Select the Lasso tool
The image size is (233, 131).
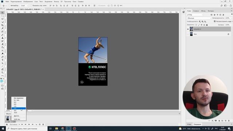pos(3,19)
